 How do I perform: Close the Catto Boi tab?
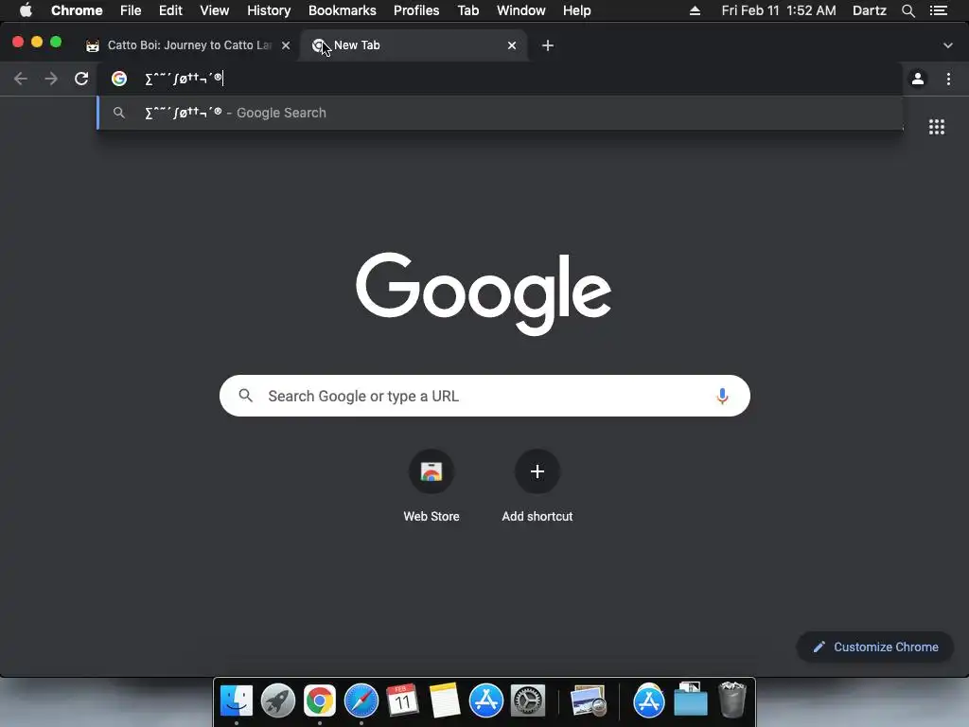(x=286, y=45)
